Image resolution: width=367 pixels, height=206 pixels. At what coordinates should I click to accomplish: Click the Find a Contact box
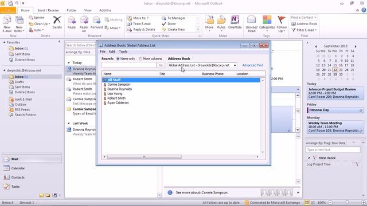(x=303, y=18)
